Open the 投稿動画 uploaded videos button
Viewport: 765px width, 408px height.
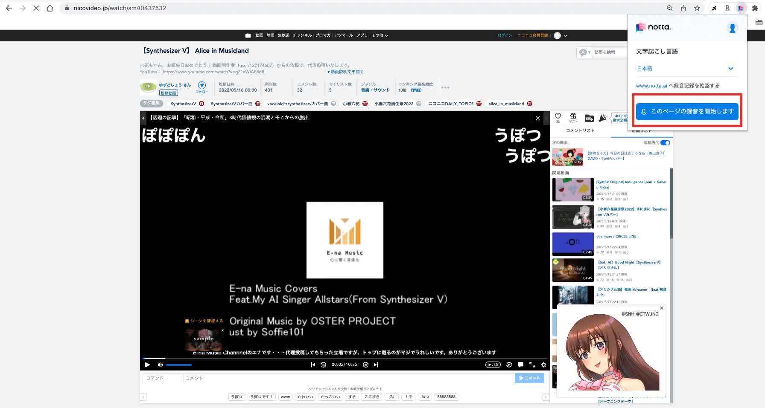click(x=169, y=93)
